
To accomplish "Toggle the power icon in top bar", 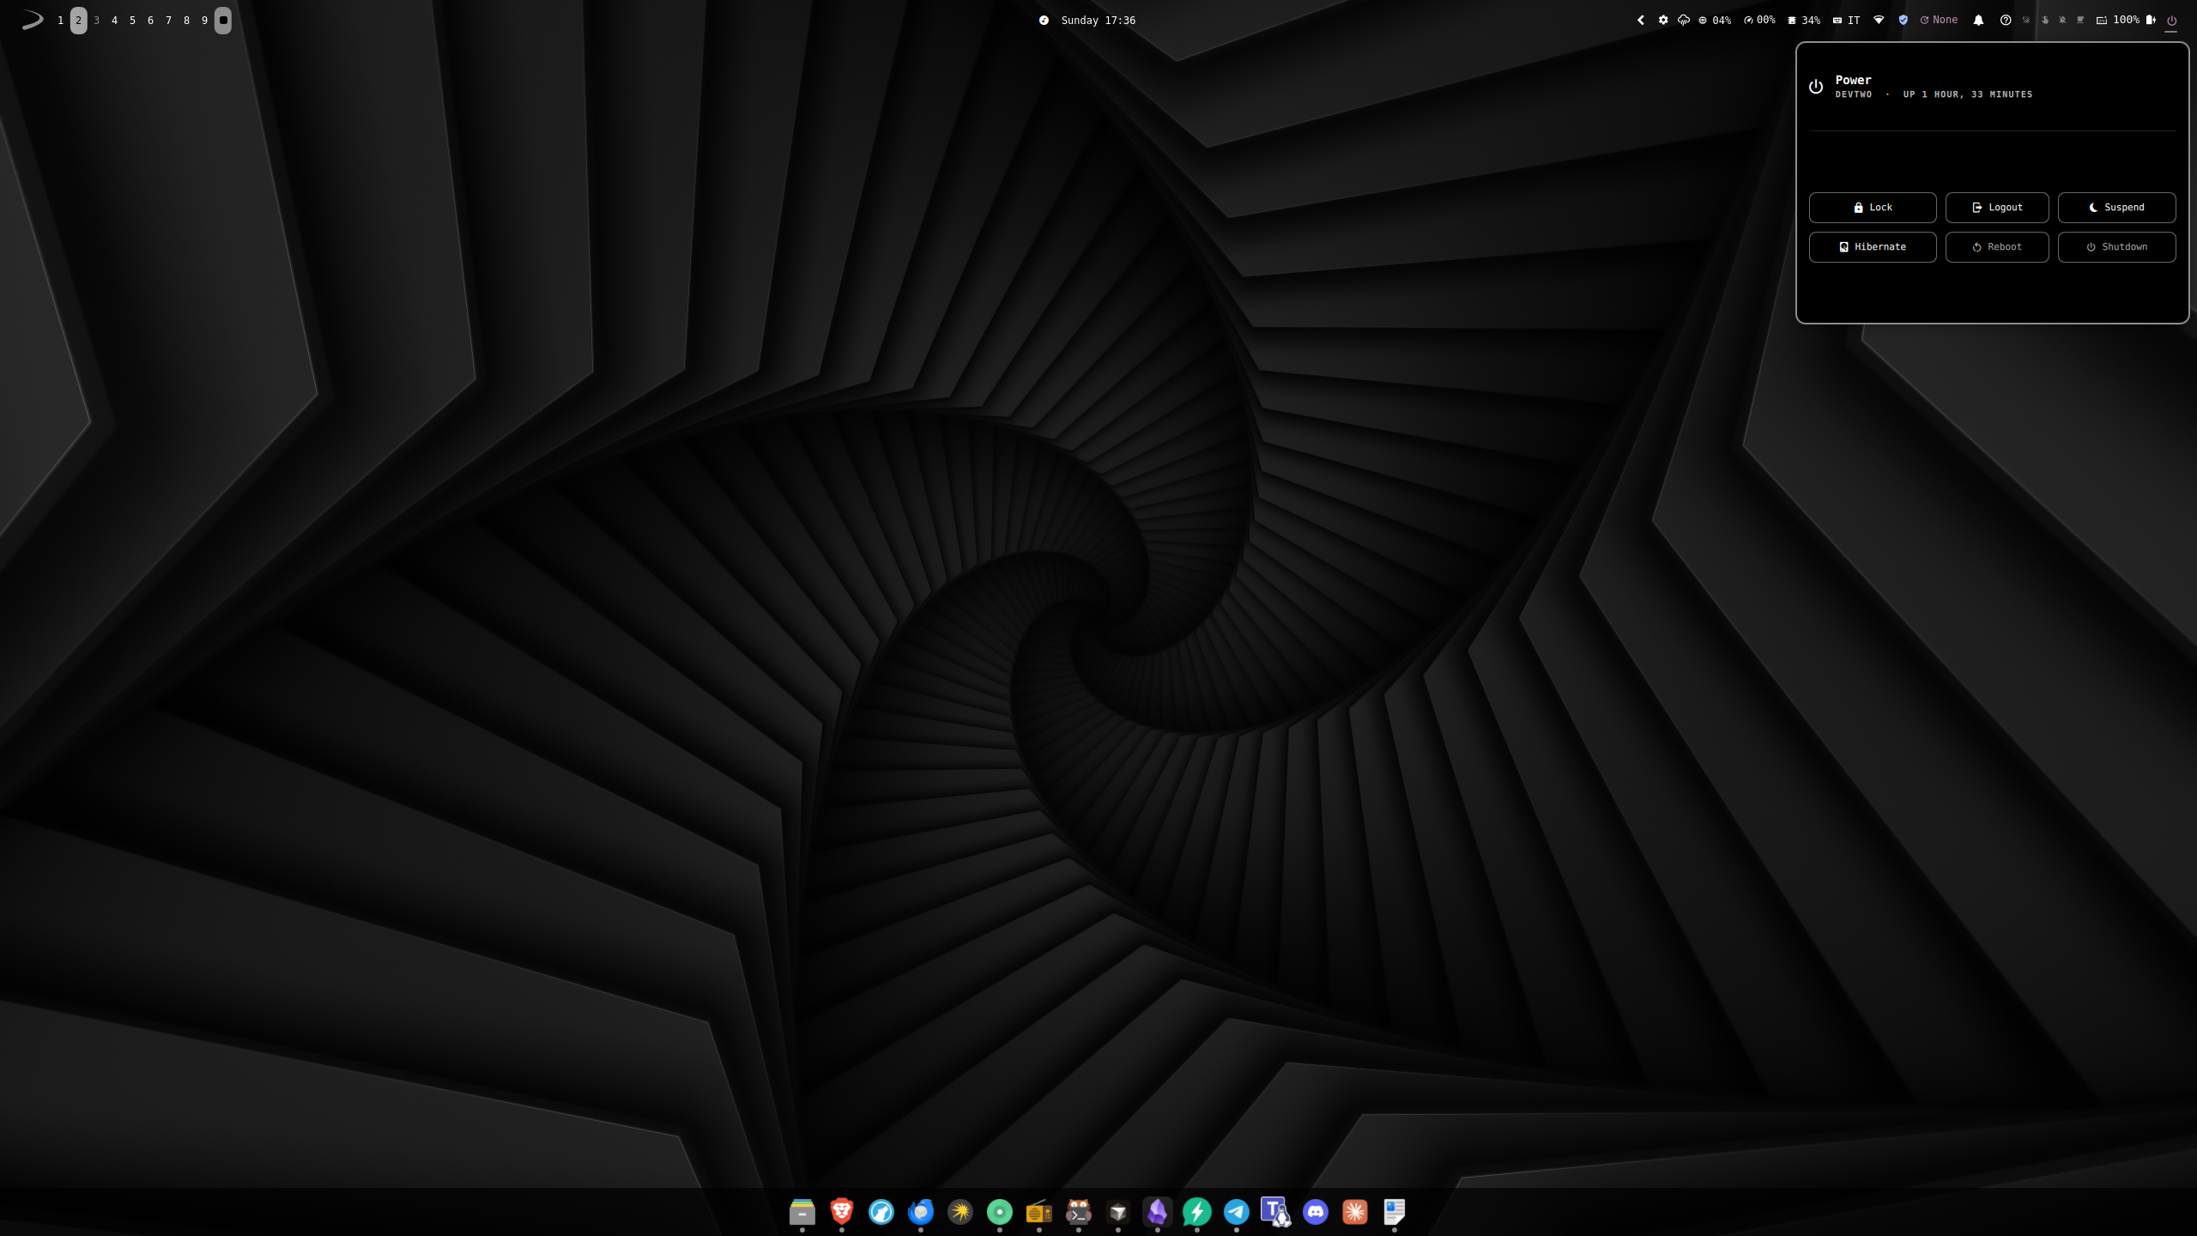I will pos(2171,20).
